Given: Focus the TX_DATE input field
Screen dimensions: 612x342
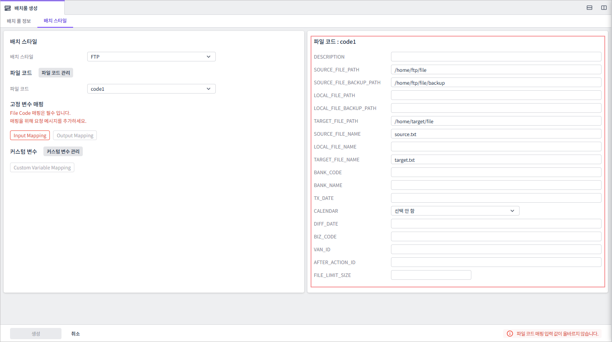Looking at the screenshot, I should point(496,198).
